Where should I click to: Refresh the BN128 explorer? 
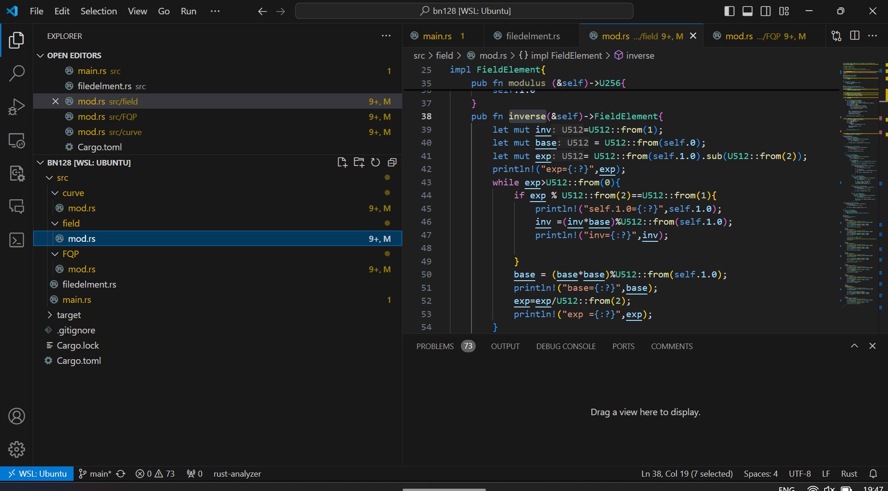pyautogui.click(x=375, y=162)
